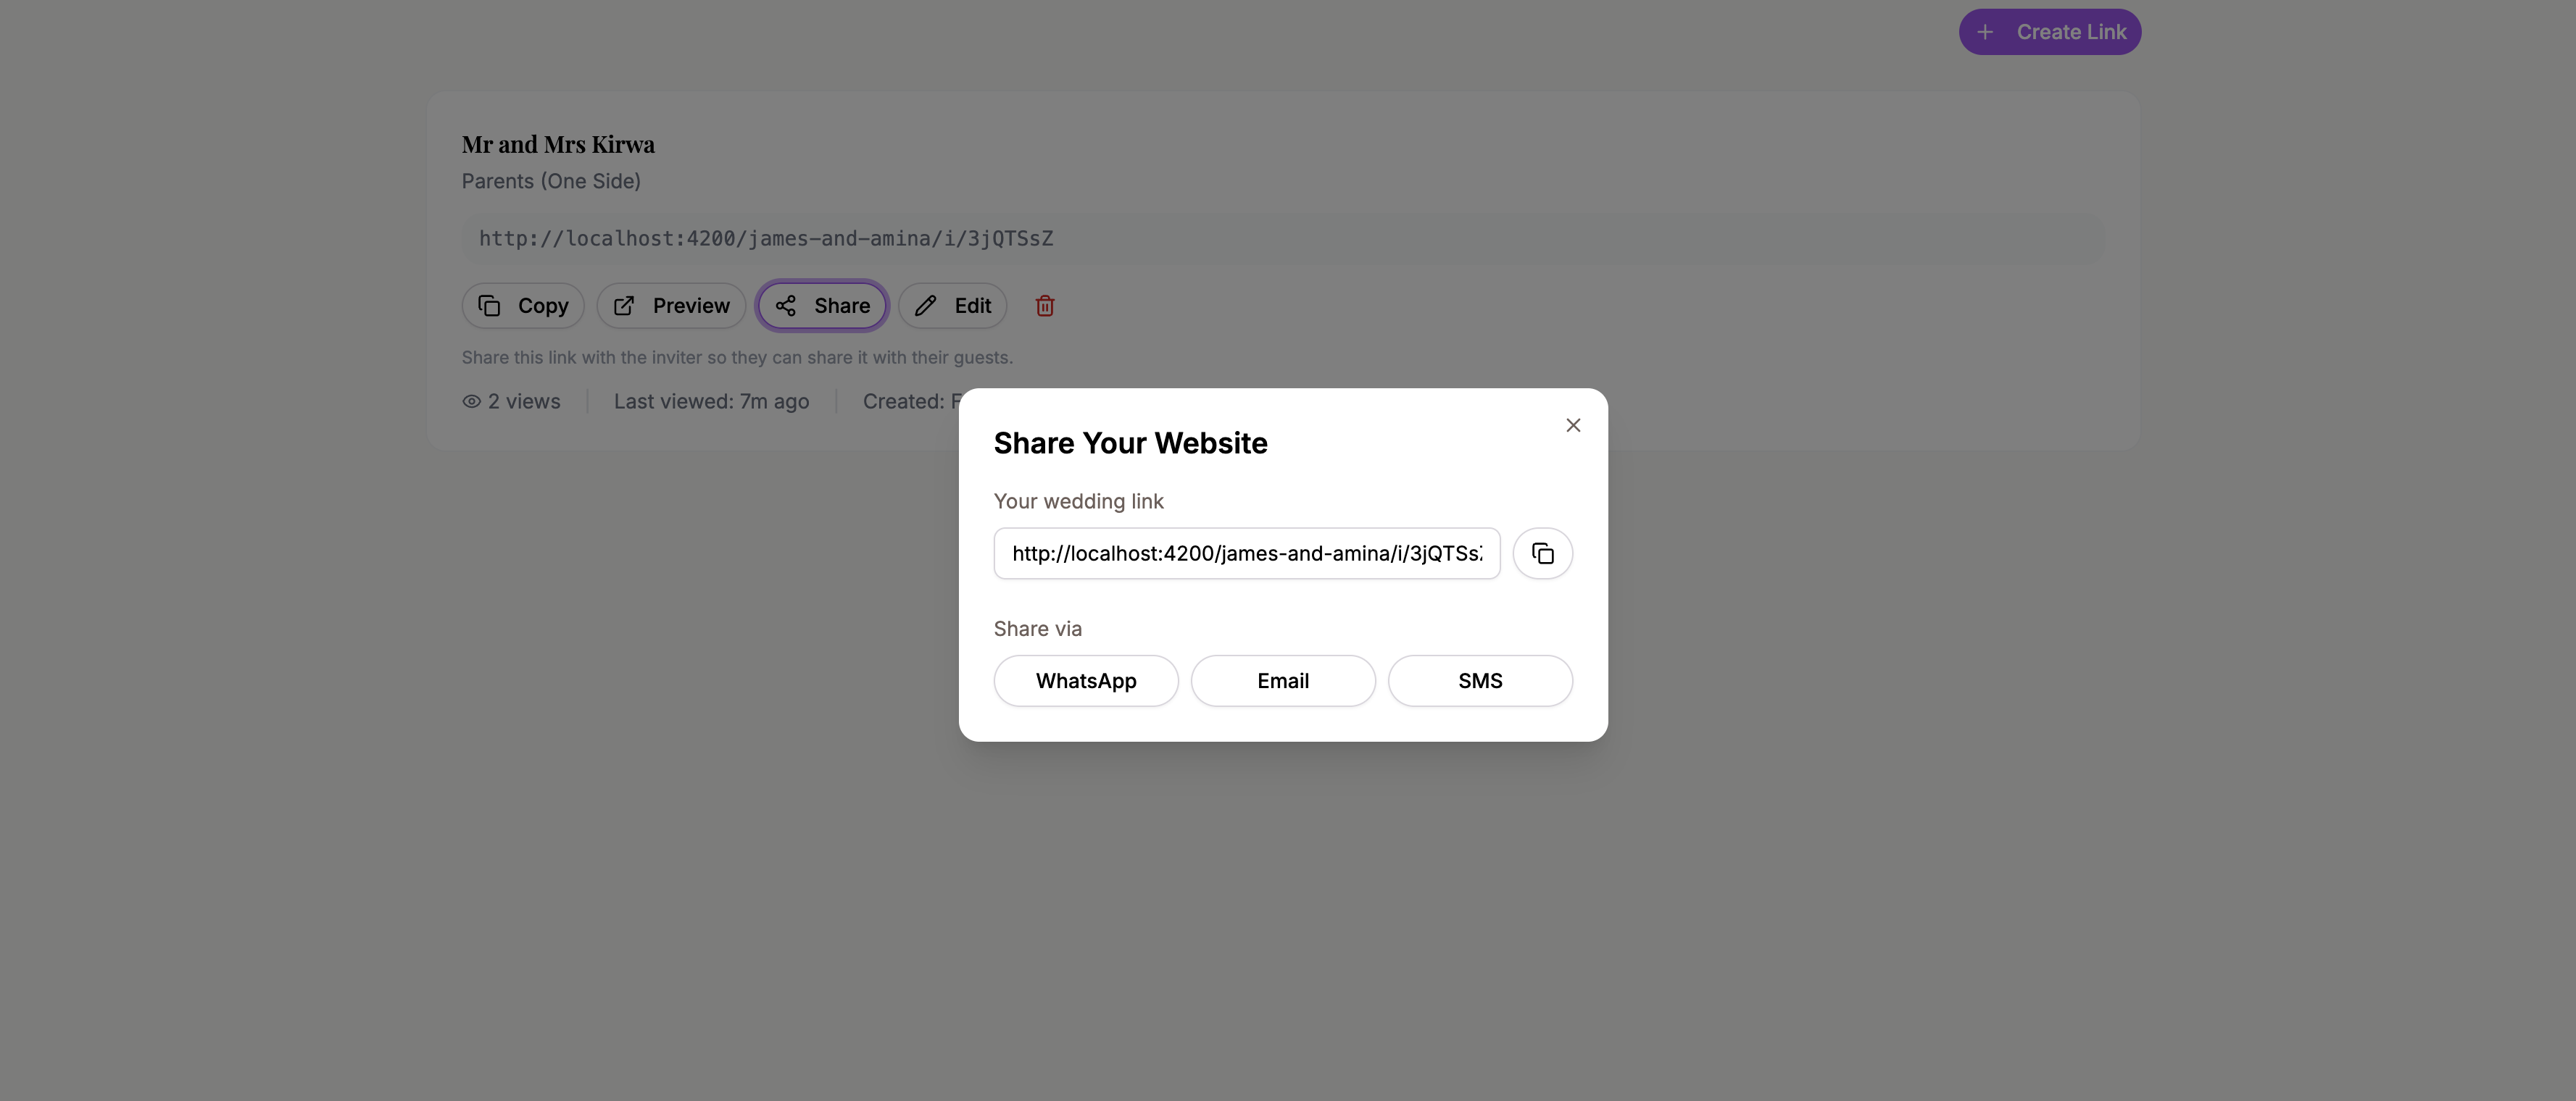Share the wedding link via Email

coord(1283,680)
